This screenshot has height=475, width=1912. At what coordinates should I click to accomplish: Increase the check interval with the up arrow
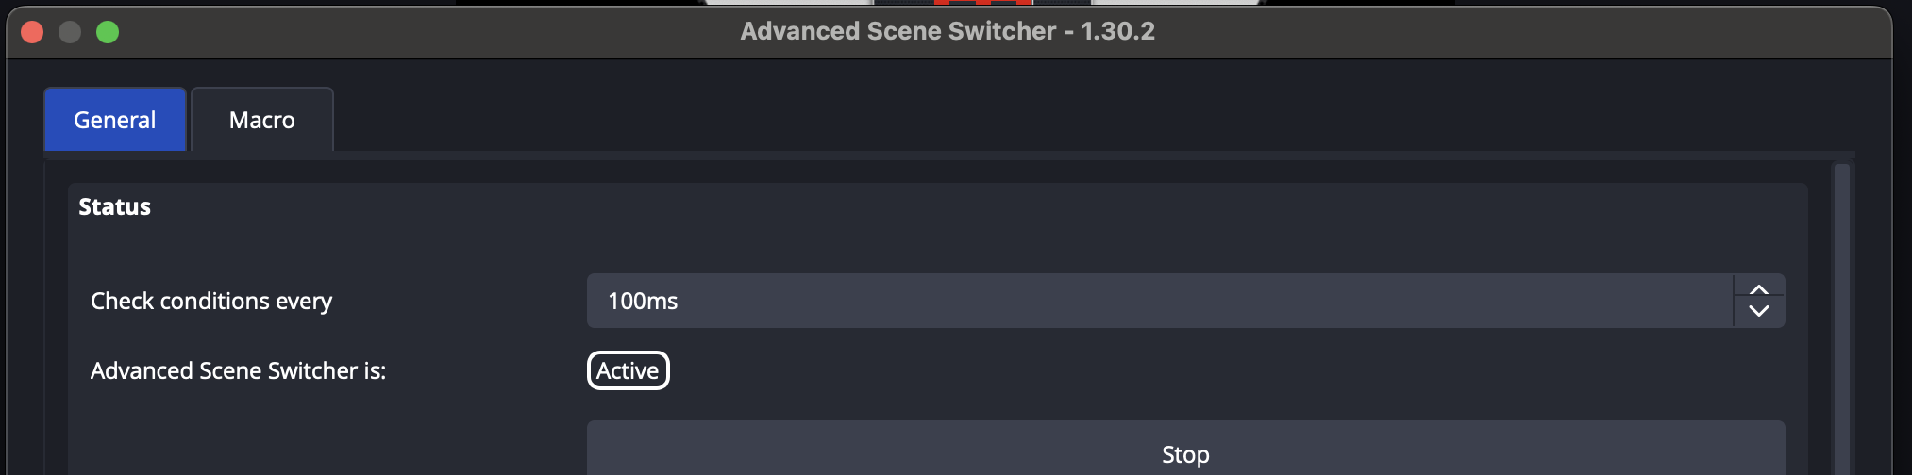[1759, 289]
